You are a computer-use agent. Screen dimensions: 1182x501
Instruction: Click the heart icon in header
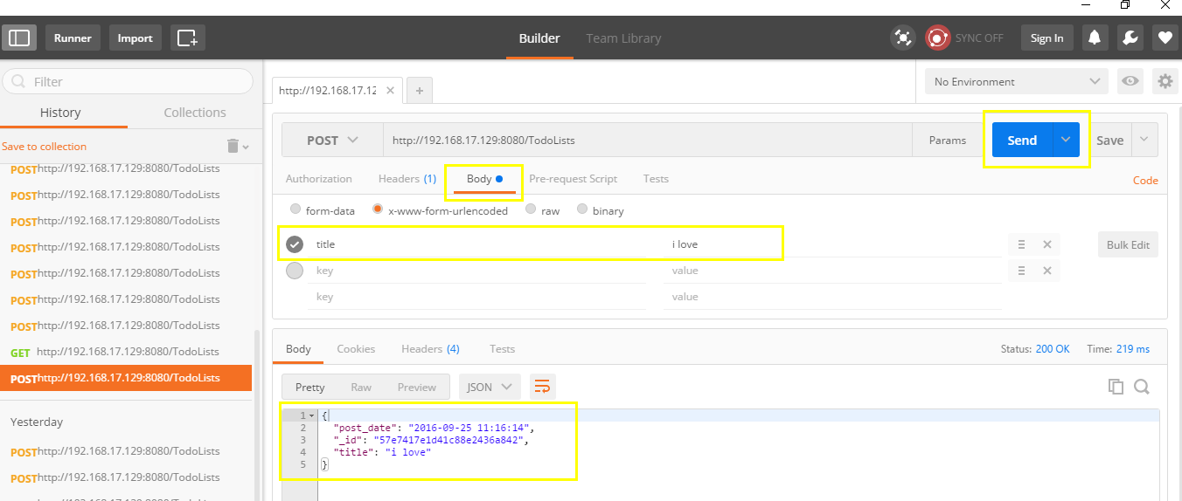click(x=1165, y=38)
